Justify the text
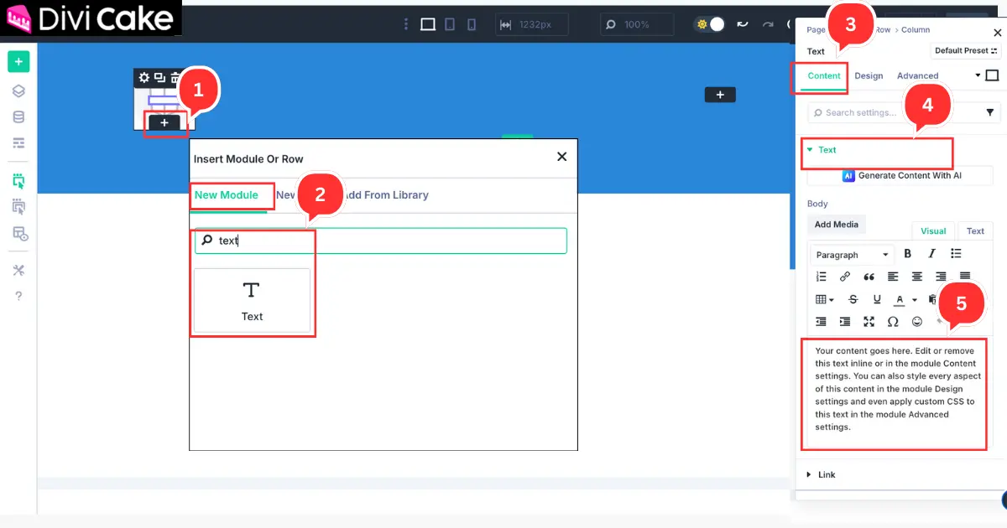Viewport: 1007px width, 528px height. click(965, 277)
